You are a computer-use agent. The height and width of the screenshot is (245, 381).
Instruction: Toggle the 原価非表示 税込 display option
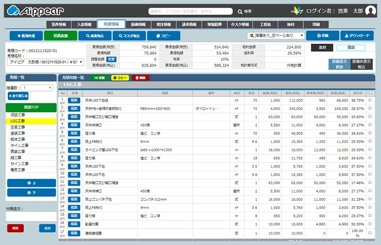click(x=362, y=65)
